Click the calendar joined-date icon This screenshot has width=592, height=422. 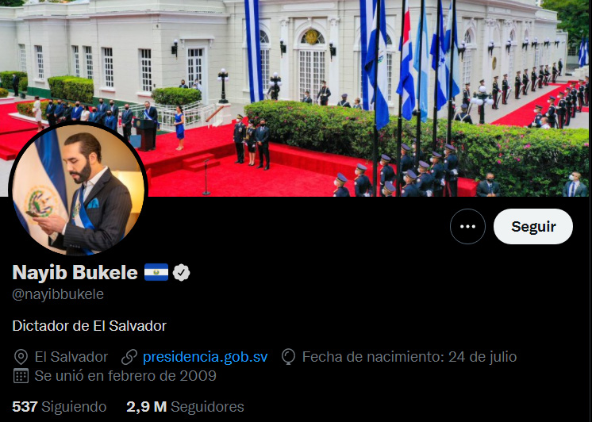[21, 376]
